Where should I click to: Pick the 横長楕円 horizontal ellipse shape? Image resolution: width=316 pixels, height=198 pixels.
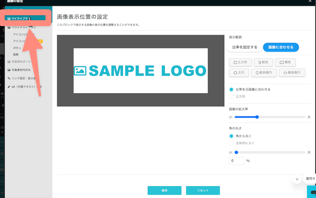pyautogui.click(x=292, y=73)
